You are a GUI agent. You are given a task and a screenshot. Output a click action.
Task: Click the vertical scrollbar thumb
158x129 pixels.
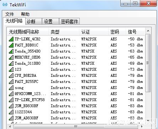[148, 63]
